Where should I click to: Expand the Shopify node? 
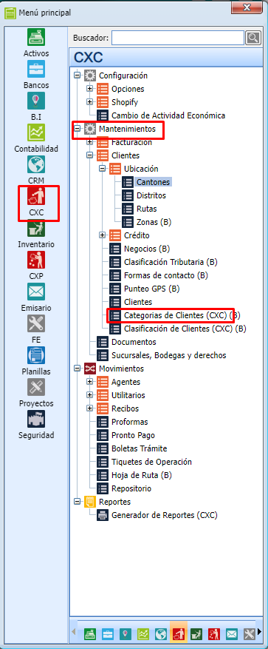tap(89, 102)
